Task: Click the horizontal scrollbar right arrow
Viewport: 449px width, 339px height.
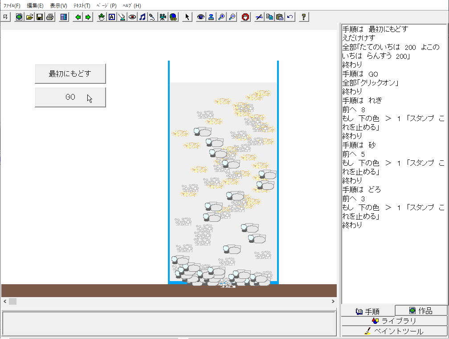Action: [x=333, y=302]
